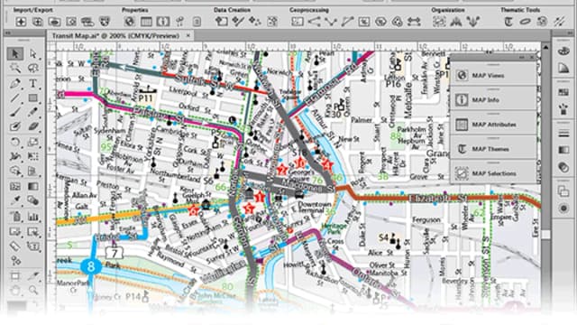
Task: Click the first Geoprocessing toolbar icon
Action: (x=298, y=22)
